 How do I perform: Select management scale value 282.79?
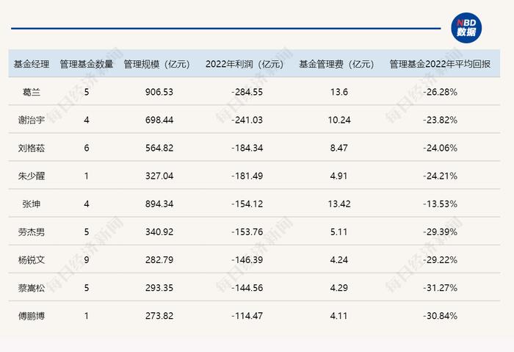coord(159,260)
